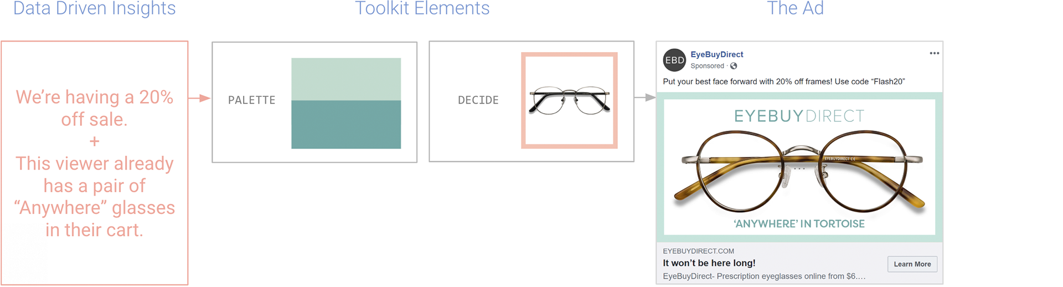Select the Data Driven Insights heading
The height and width of the screenshot is (287, 1063).
(x=94, y=8)
